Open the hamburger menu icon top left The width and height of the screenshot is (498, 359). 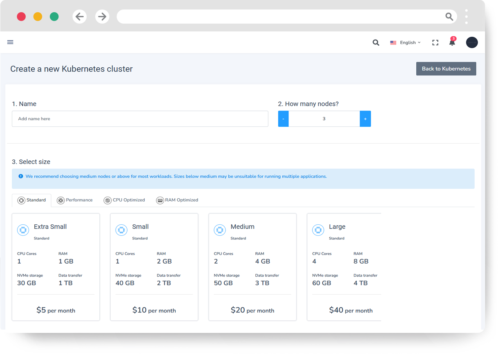(10, 42)
